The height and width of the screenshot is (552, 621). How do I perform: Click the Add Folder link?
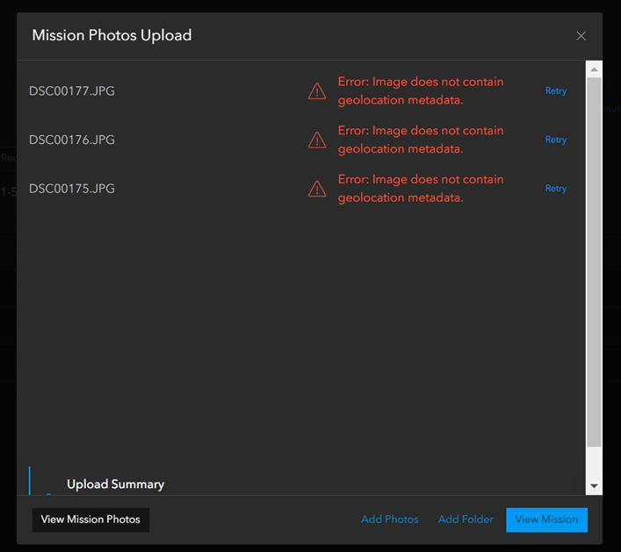pos(466,520)
